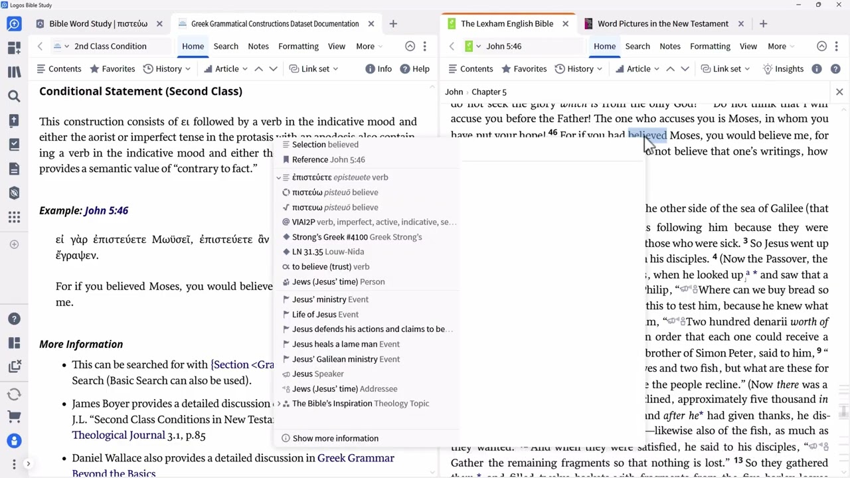Expand the sidebar with the bottom arrow button
The width and height of the screenshot is (850, 478).
click(28, 464)
